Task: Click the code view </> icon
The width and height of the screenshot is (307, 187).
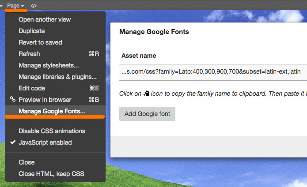Action: [34, 6]
